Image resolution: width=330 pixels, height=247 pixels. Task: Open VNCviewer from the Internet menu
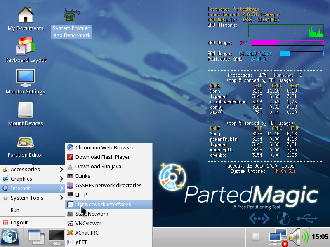(x=89, y=223)
